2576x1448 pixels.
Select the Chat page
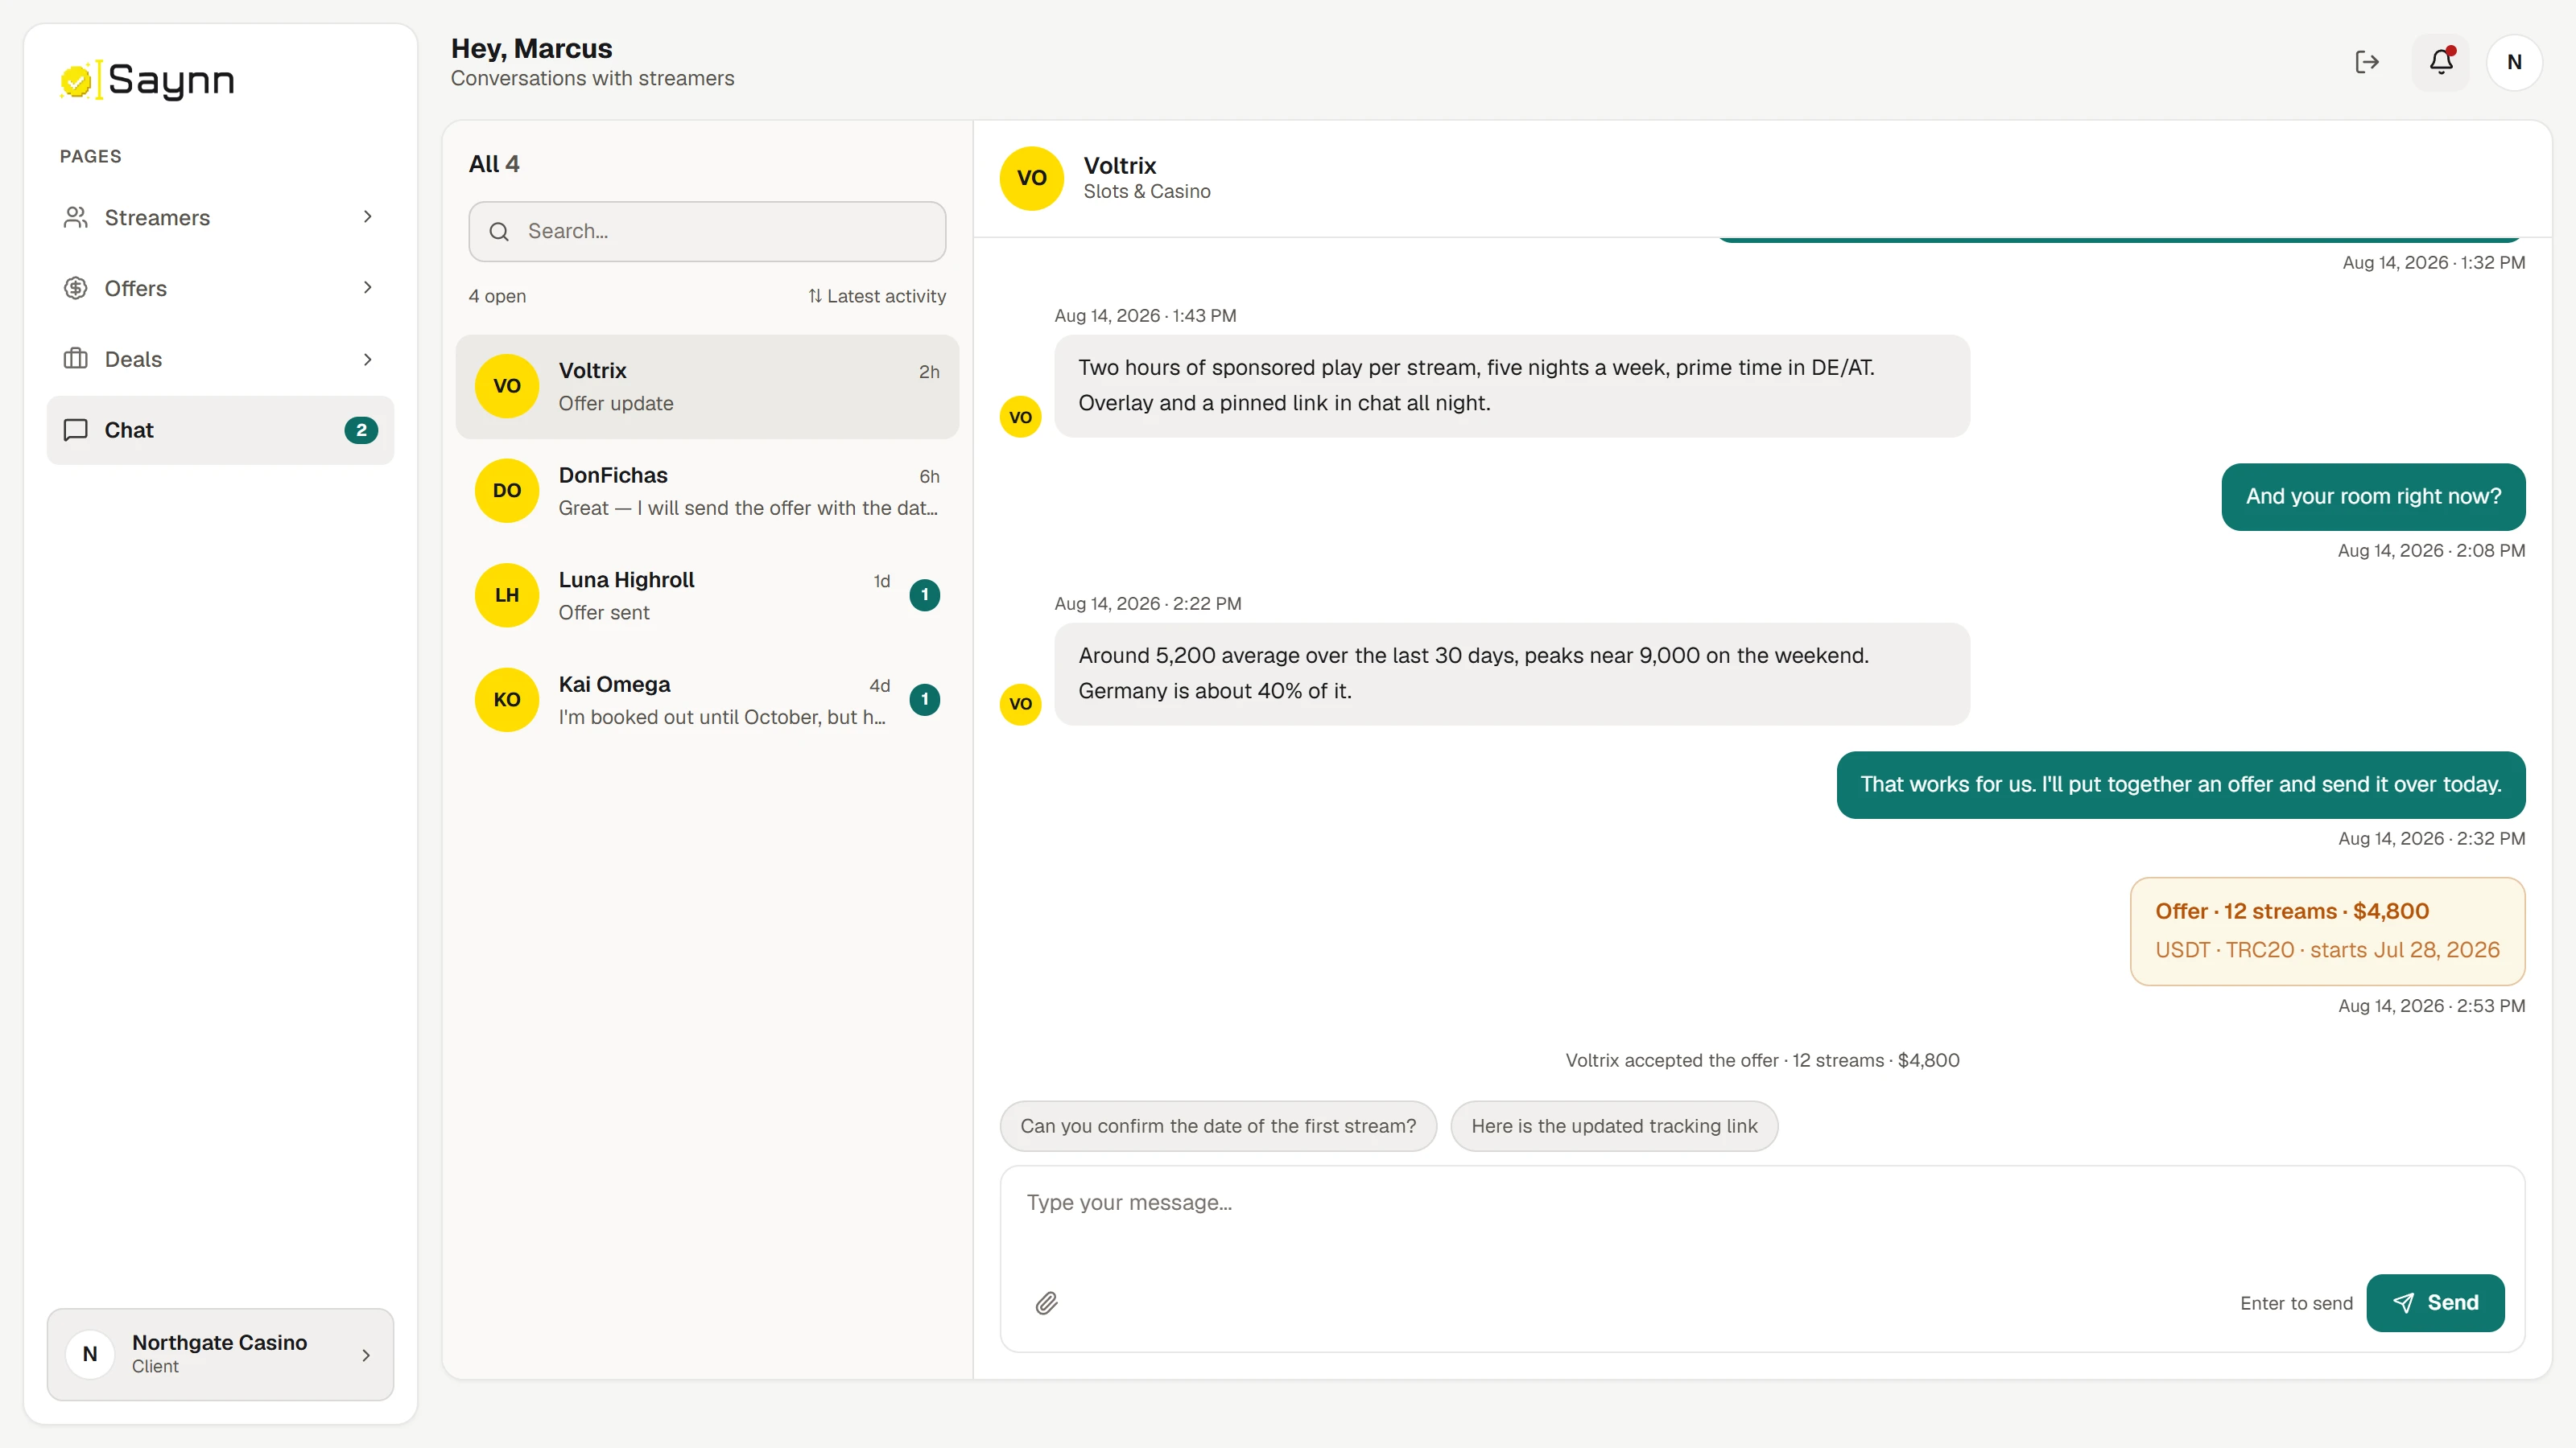pyautogui.click(x=220, y=430)
